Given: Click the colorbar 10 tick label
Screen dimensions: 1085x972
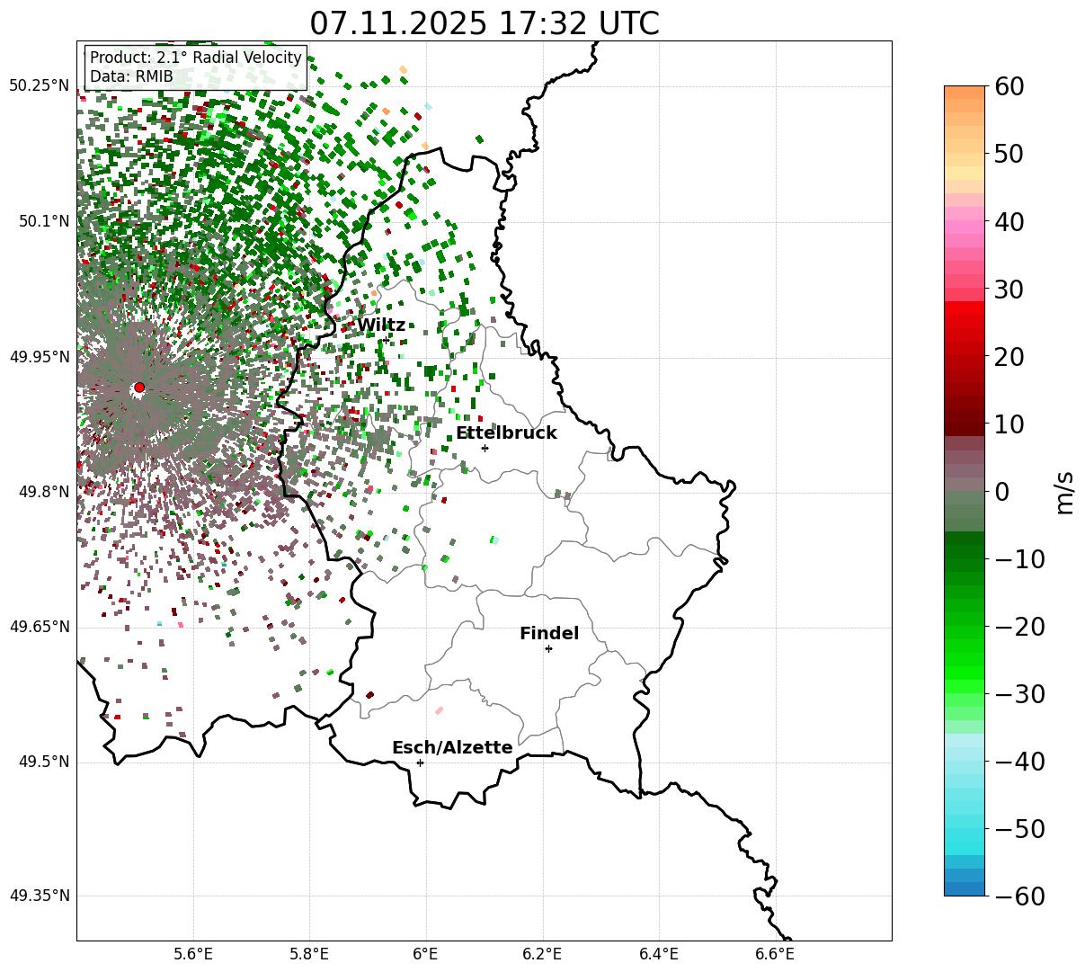Looking at the screenshot, I should pos(1008,424).
